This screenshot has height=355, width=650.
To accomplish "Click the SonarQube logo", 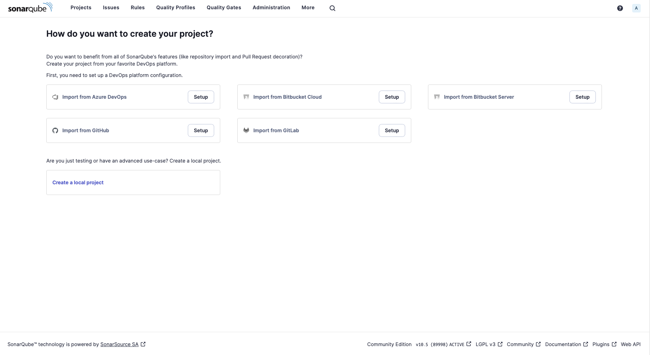I will [30, 7].
